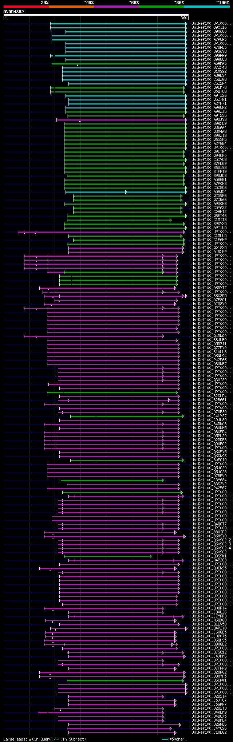The image size is (233, 742).
Task: Select the UniRef100_C7YPP3 label
Action: point(209,616)
